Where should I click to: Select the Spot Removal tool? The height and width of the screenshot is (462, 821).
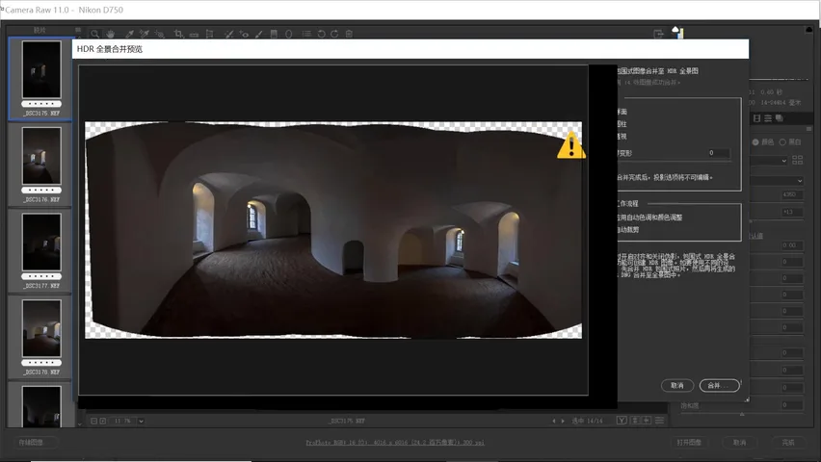point(228,34)
